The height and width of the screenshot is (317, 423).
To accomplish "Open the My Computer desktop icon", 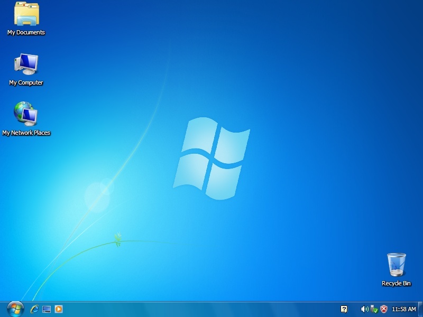I will pos(25,63).
